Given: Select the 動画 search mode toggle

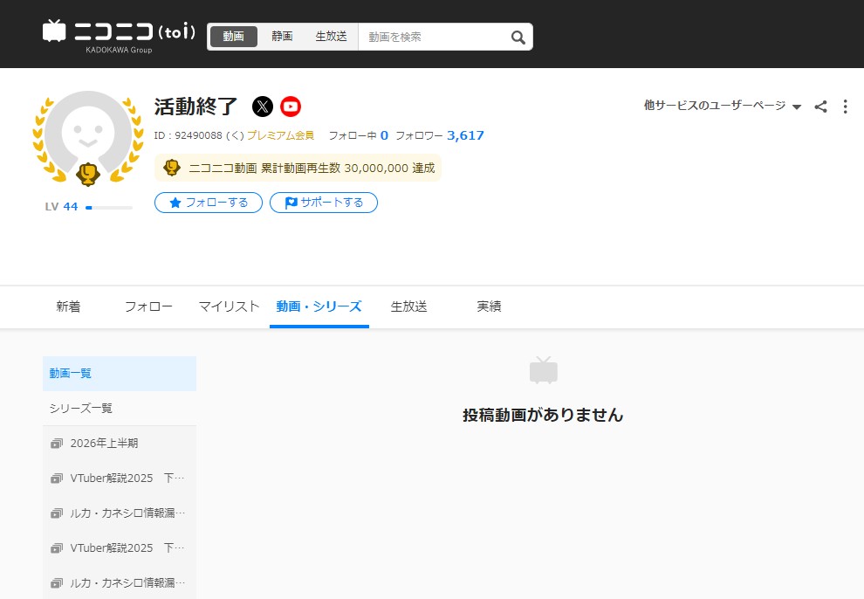Looking at the screenshot, I should 233,37.
